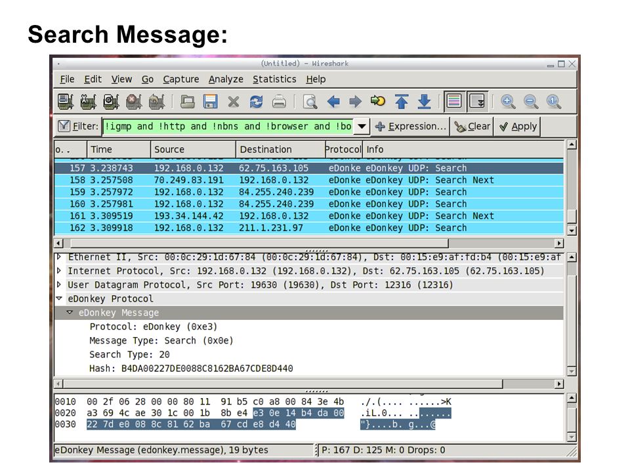Screen dimensions: 630x473
Task: Sort by Info column header
Action: (x=463, y=149)
